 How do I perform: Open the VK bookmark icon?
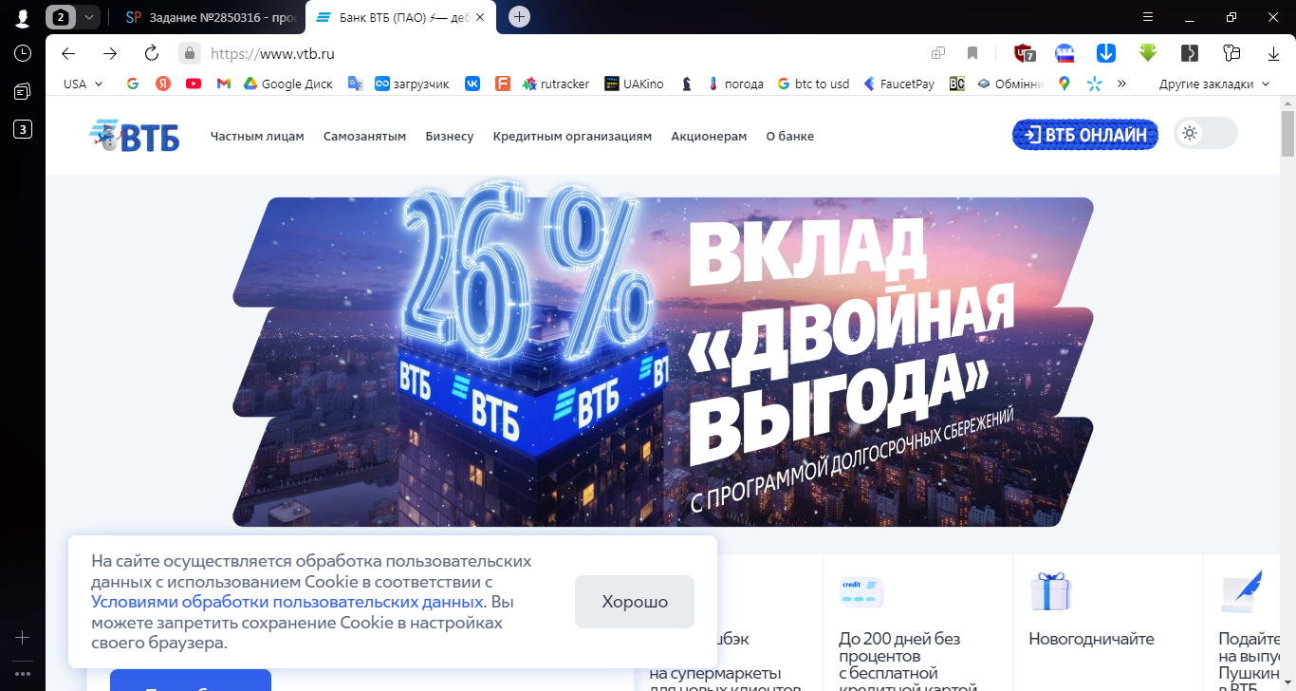click(x=472, y=84)
